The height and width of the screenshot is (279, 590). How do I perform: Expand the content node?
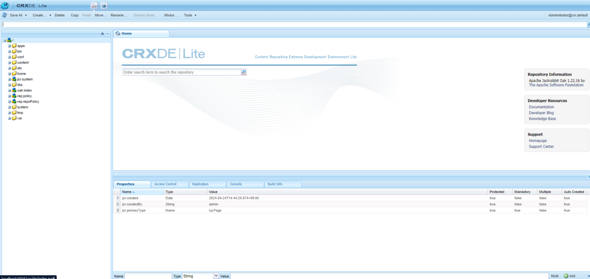coord(9,62)
